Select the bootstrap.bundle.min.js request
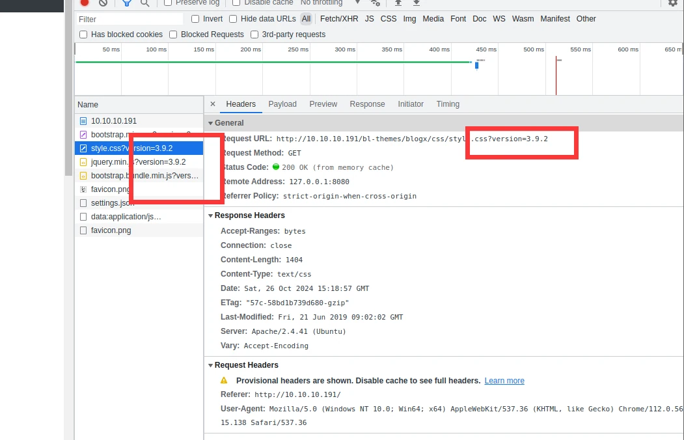684x440 pixels. tap(139, 175)
